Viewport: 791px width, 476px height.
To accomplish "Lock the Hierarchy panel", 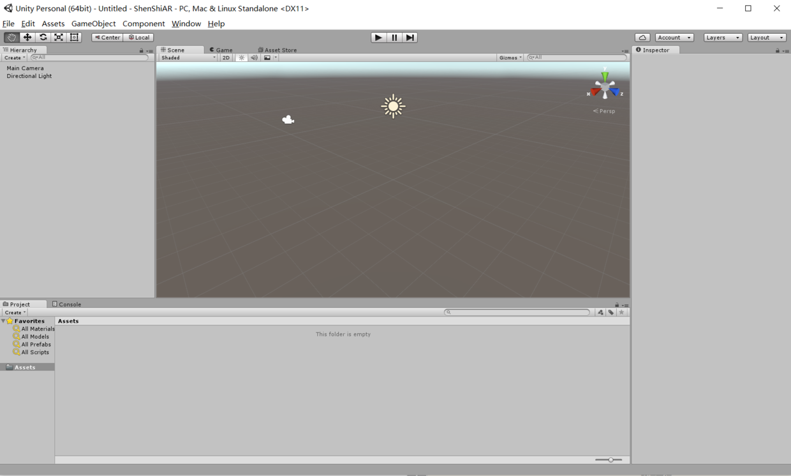I will [x=142, y=50].
